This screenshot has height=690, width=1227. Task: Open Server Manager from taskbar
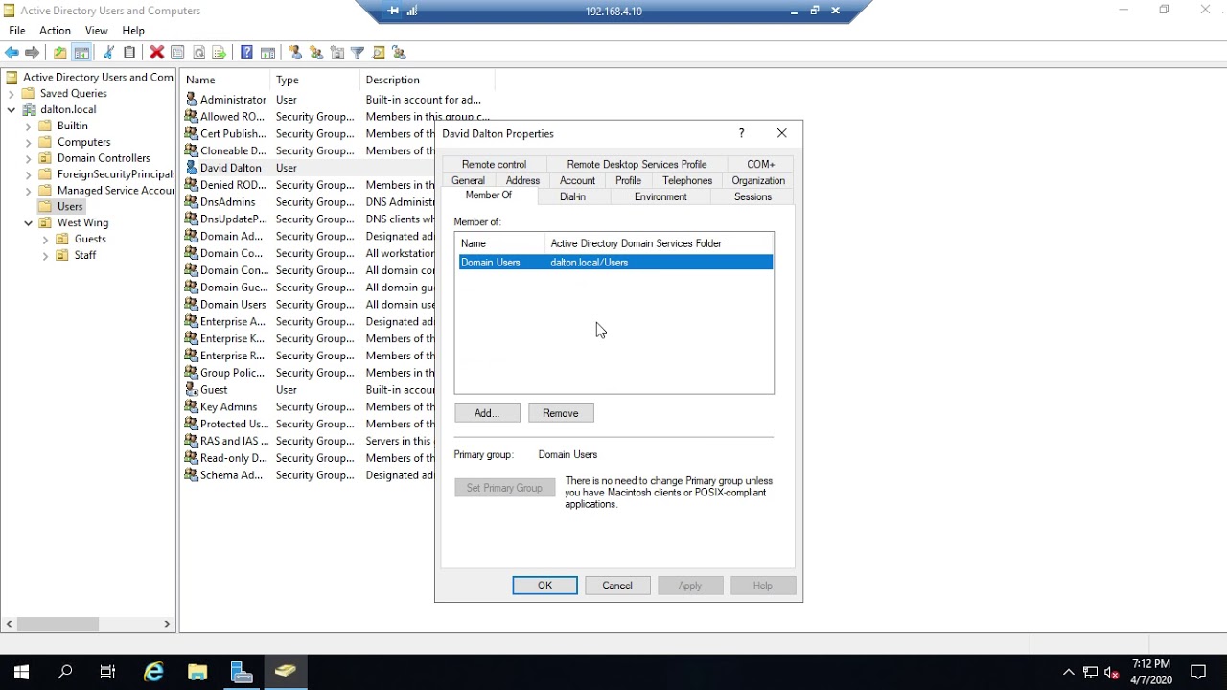tap(242, 672)
